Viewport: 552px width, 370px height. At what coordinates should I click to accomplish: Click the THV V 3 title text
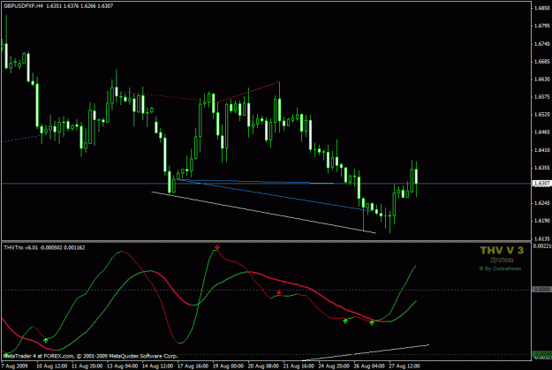(x=502, y=250)
